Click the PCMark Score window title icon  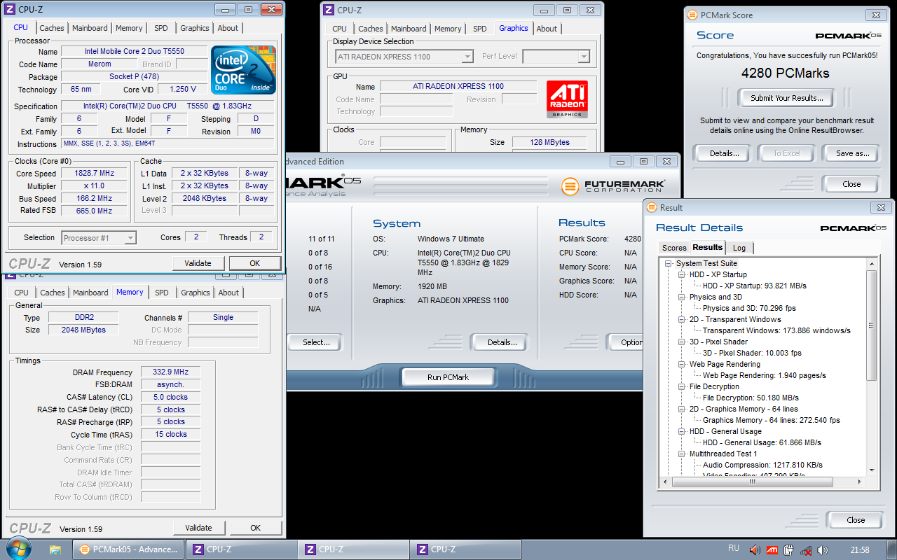(692, 15)
